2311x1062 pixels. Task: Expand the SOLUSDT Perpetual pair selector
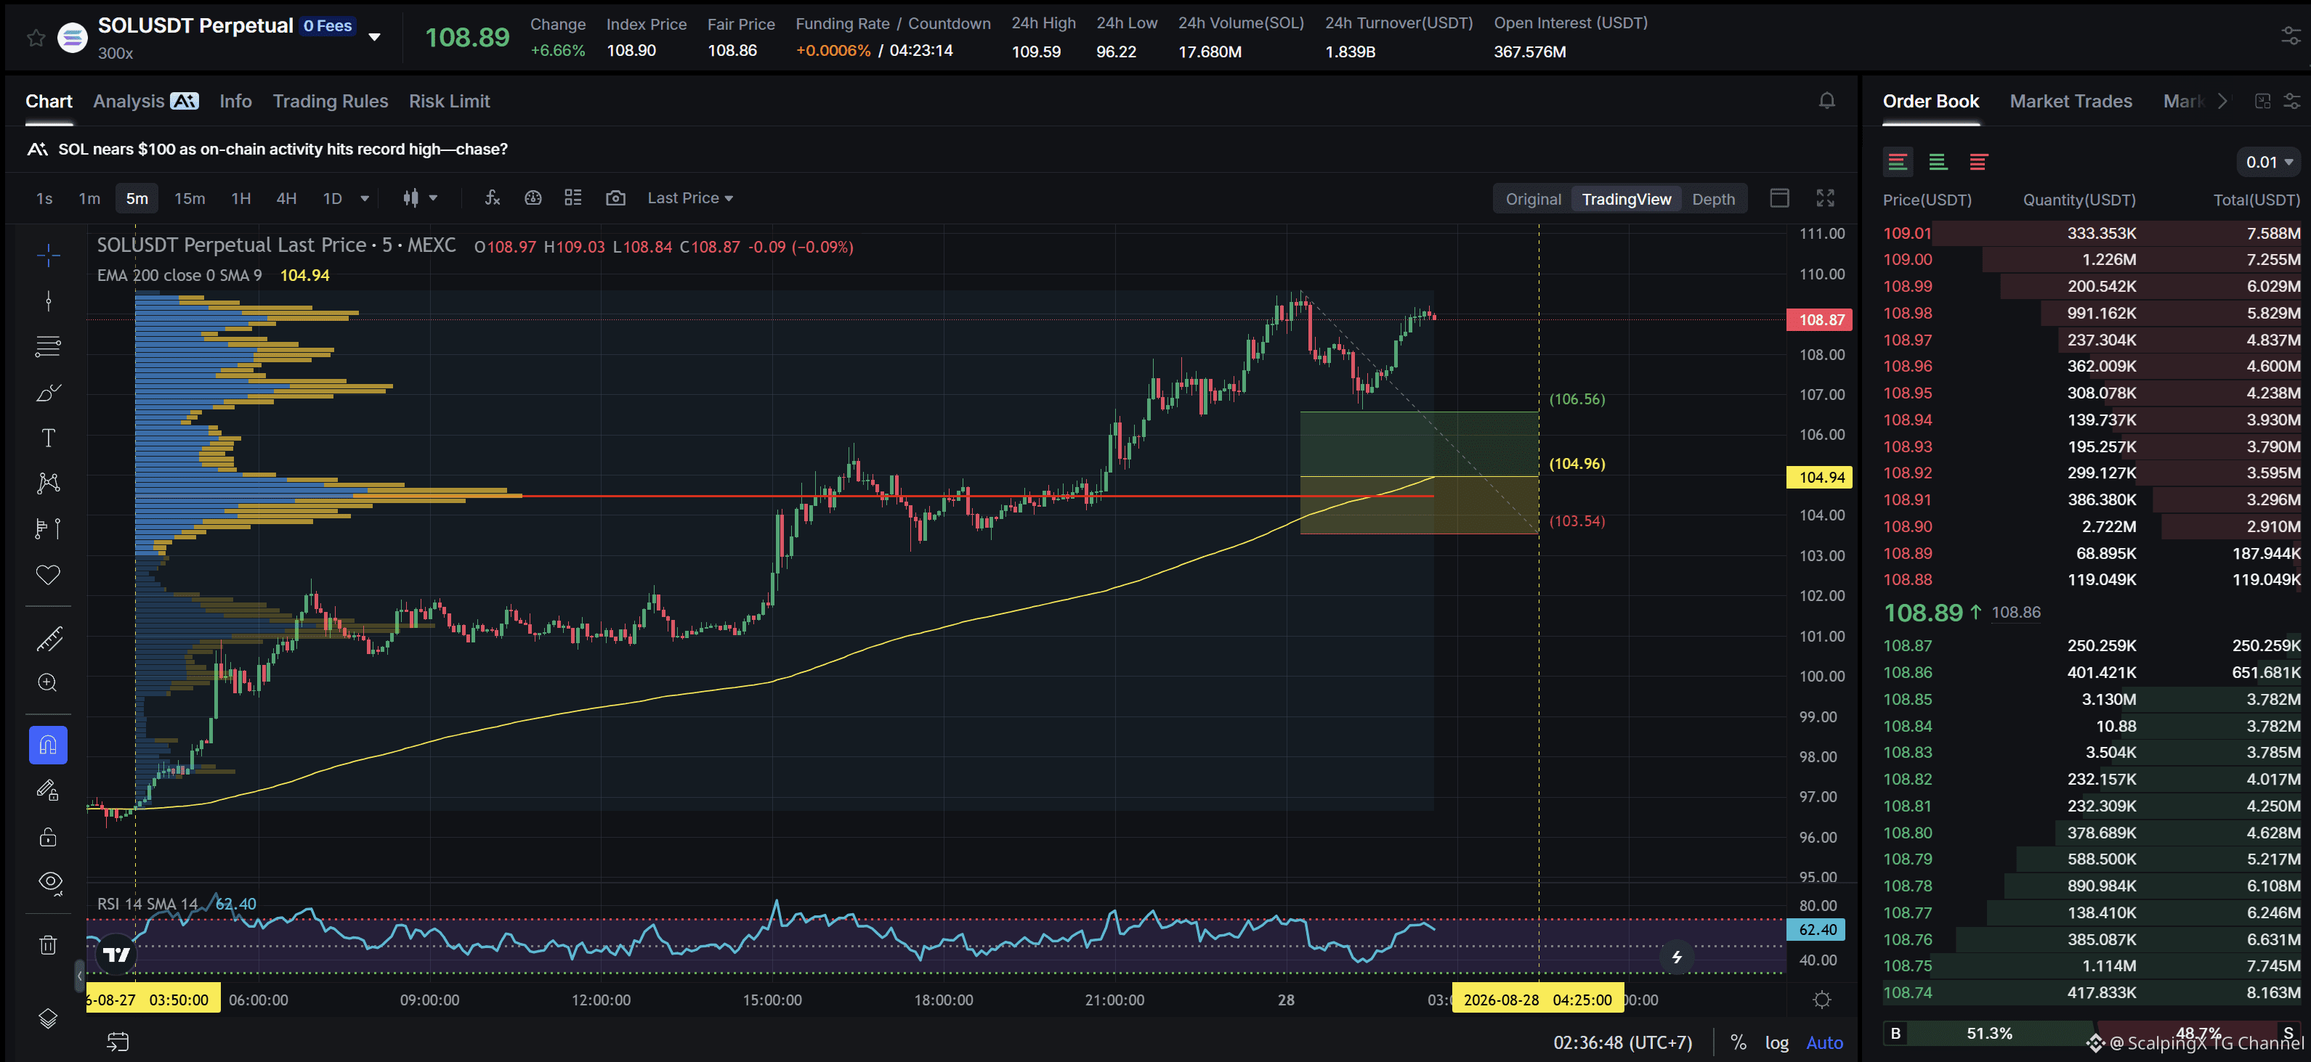[375, 37]
